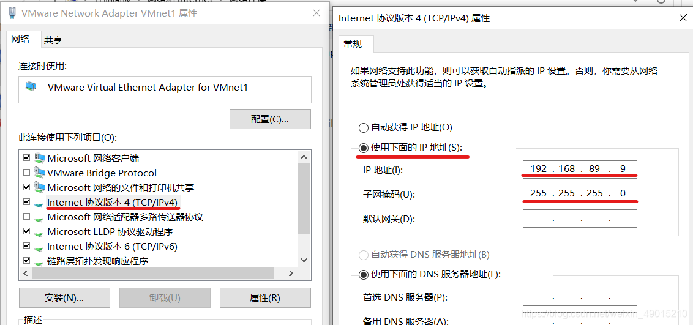This screenshot has width=693, height=325.
Task: Open 属性(R) for selected item
Action: point(265,297)
